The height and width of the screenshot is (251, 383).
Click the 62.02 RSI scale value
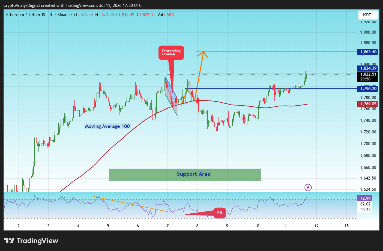(365, 204)
